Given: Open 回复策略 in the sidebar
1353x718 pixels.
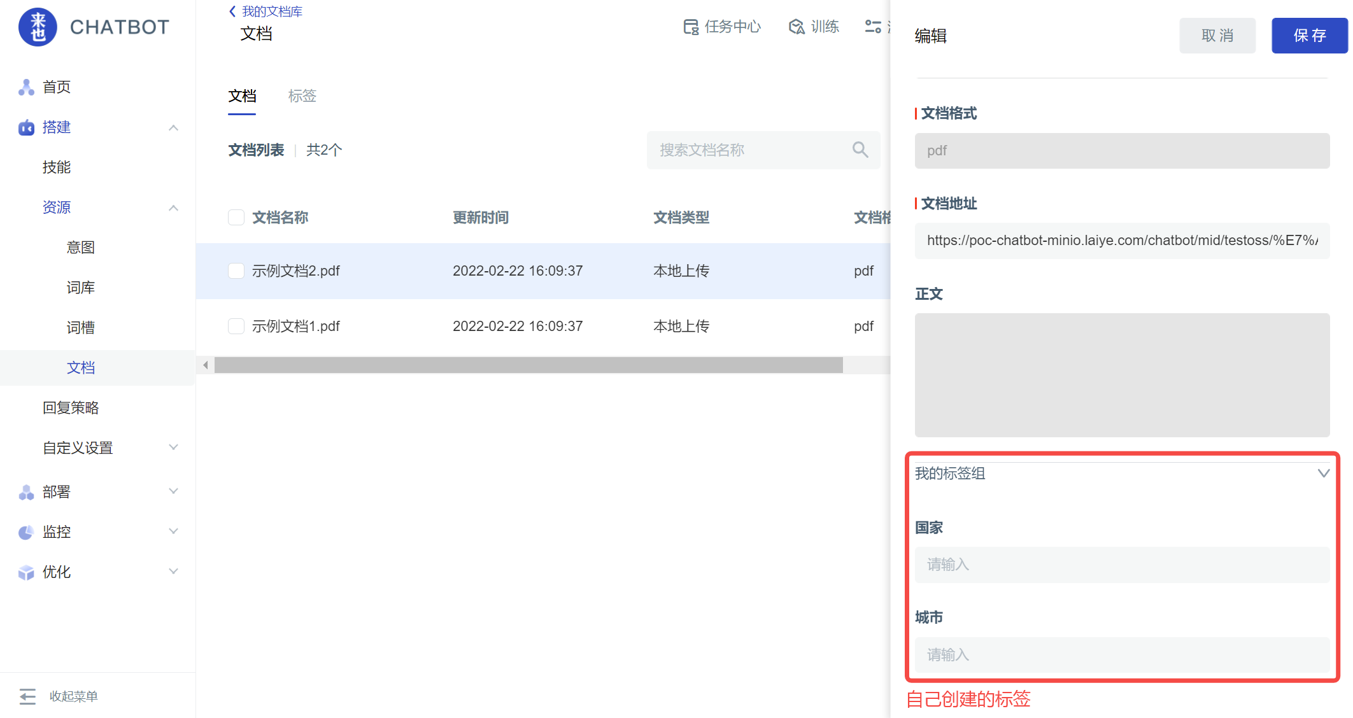Looking at the screenshot, I should pos(71,408).
